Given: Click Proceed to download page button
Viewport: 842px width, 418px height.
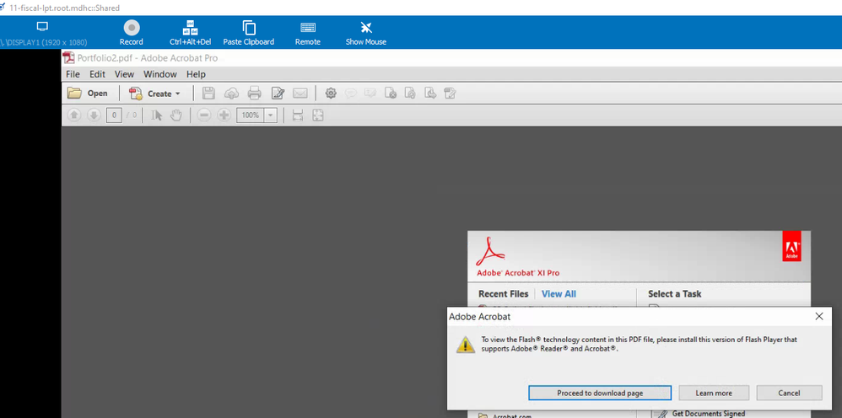Looking at the screenshot, I should (600, 393).
